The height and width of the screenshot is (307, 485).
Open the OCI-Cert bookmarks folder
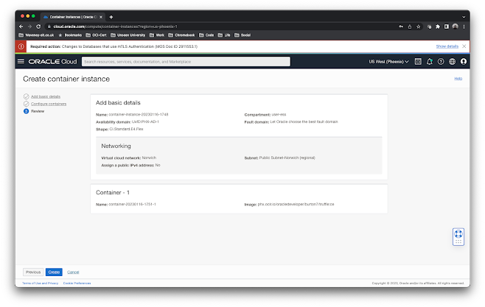97,35
